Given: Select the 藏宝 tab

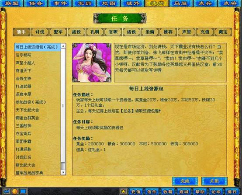Looking at the screenshot, I should [223, 32].
